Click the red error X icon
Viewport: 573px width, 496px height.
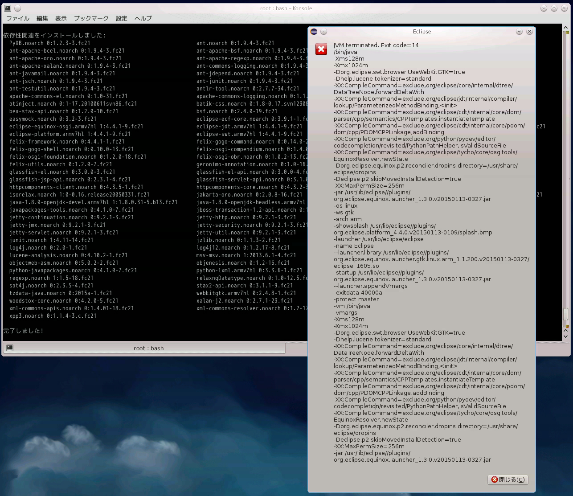click(321, 49)
